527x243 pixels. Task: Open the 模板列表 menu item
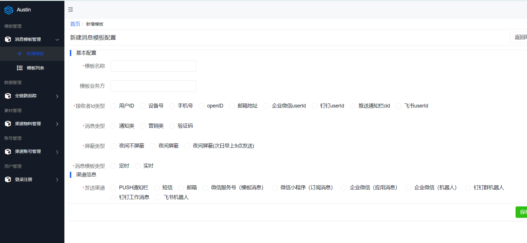point(32,68)
